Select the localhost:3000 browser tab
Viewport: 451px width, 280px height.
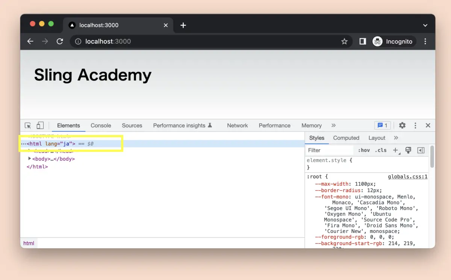tap(118, 25)
